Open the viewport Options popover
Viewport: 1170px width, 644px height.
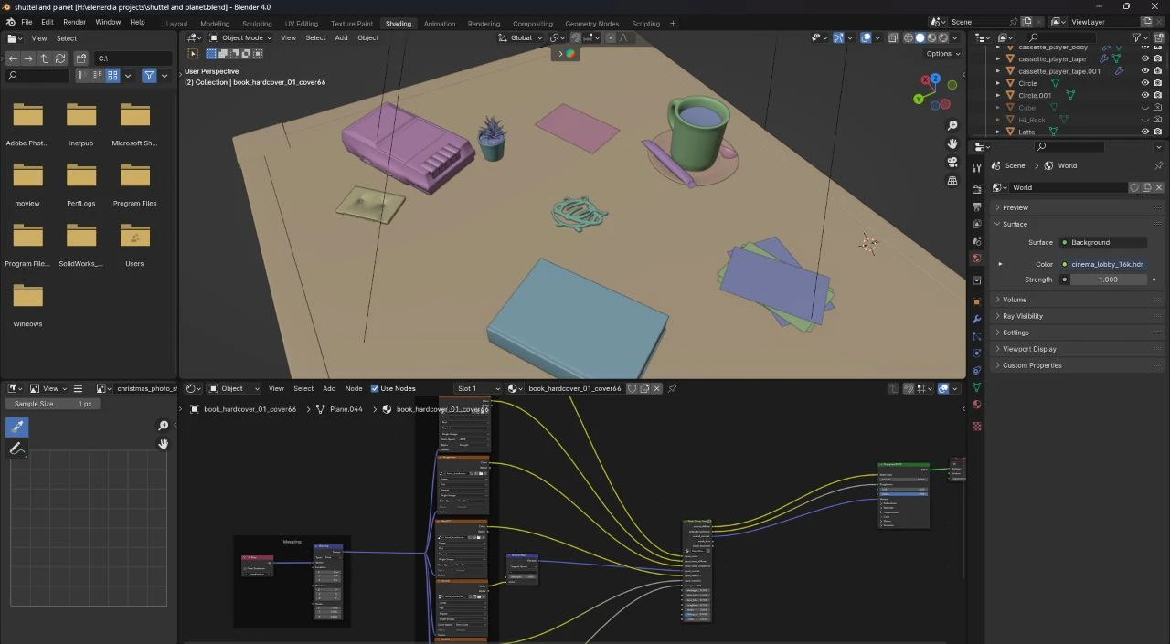tap(942, 54)
